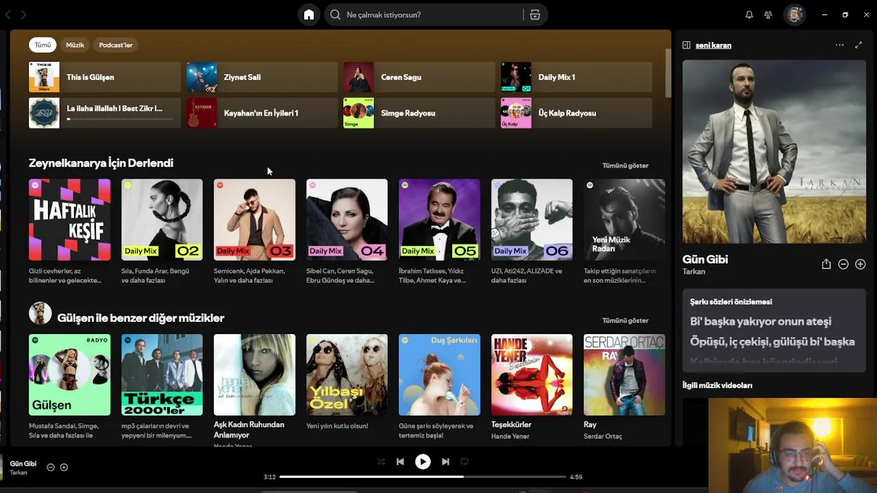Open the Gülşen Radyo cover
The image size is (877, 493).
click(69, 375)
